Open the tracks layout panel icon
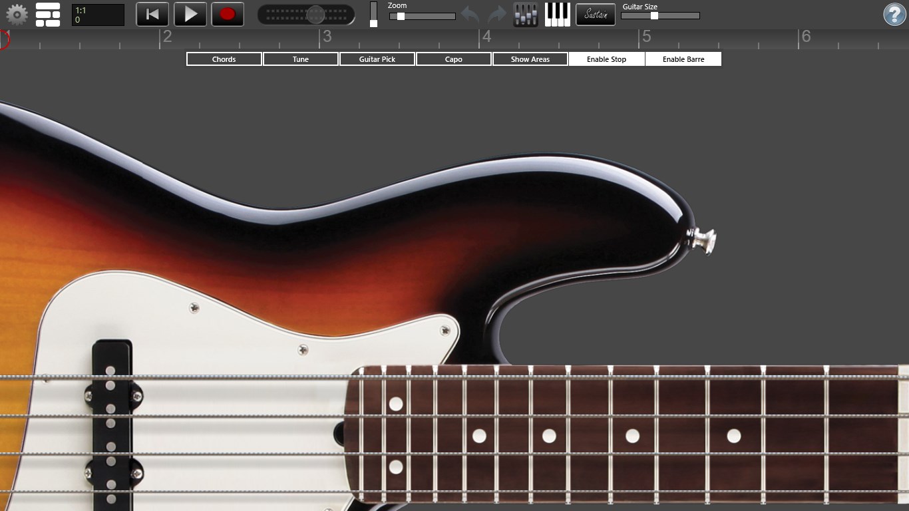The image size is (909, 511). click(x=48, y=15)
